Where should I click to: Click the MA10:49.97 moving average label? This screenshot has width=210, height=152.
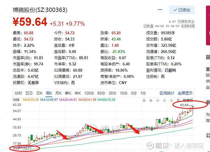pyautogui.click(x=49, y=100)
